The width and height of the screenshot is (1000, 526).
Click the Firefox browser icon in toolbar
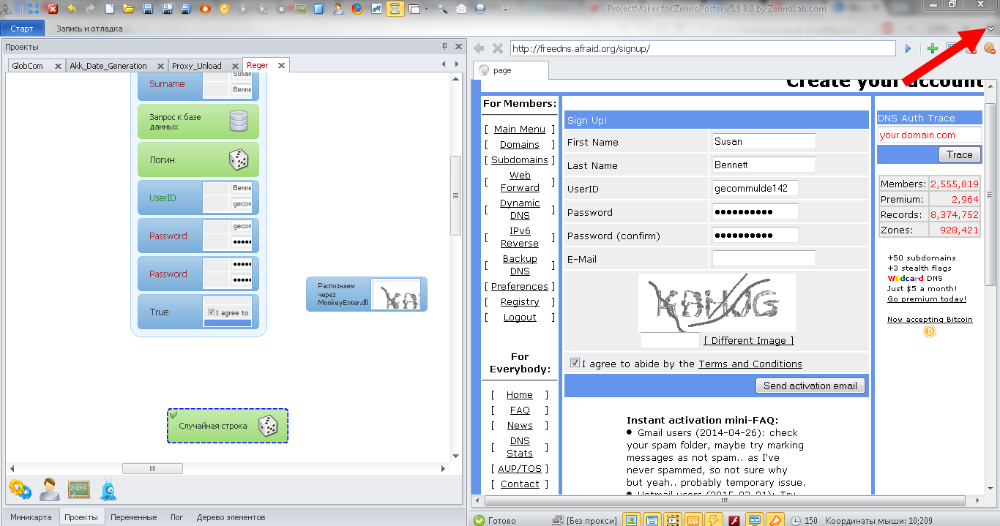pyautogui.click(x=357, y=9)
